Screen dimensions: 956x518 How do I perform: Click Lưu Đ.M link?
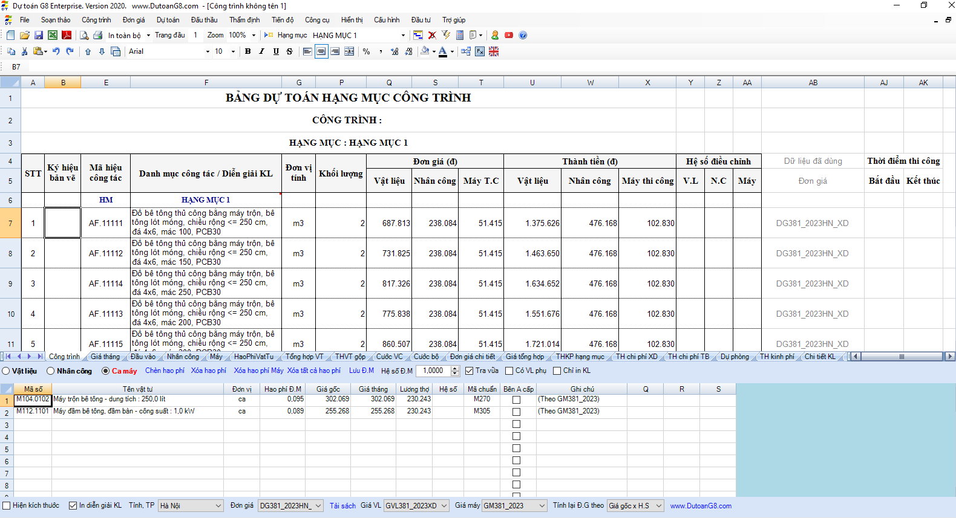pyautogui.click(x=361, y=371)
